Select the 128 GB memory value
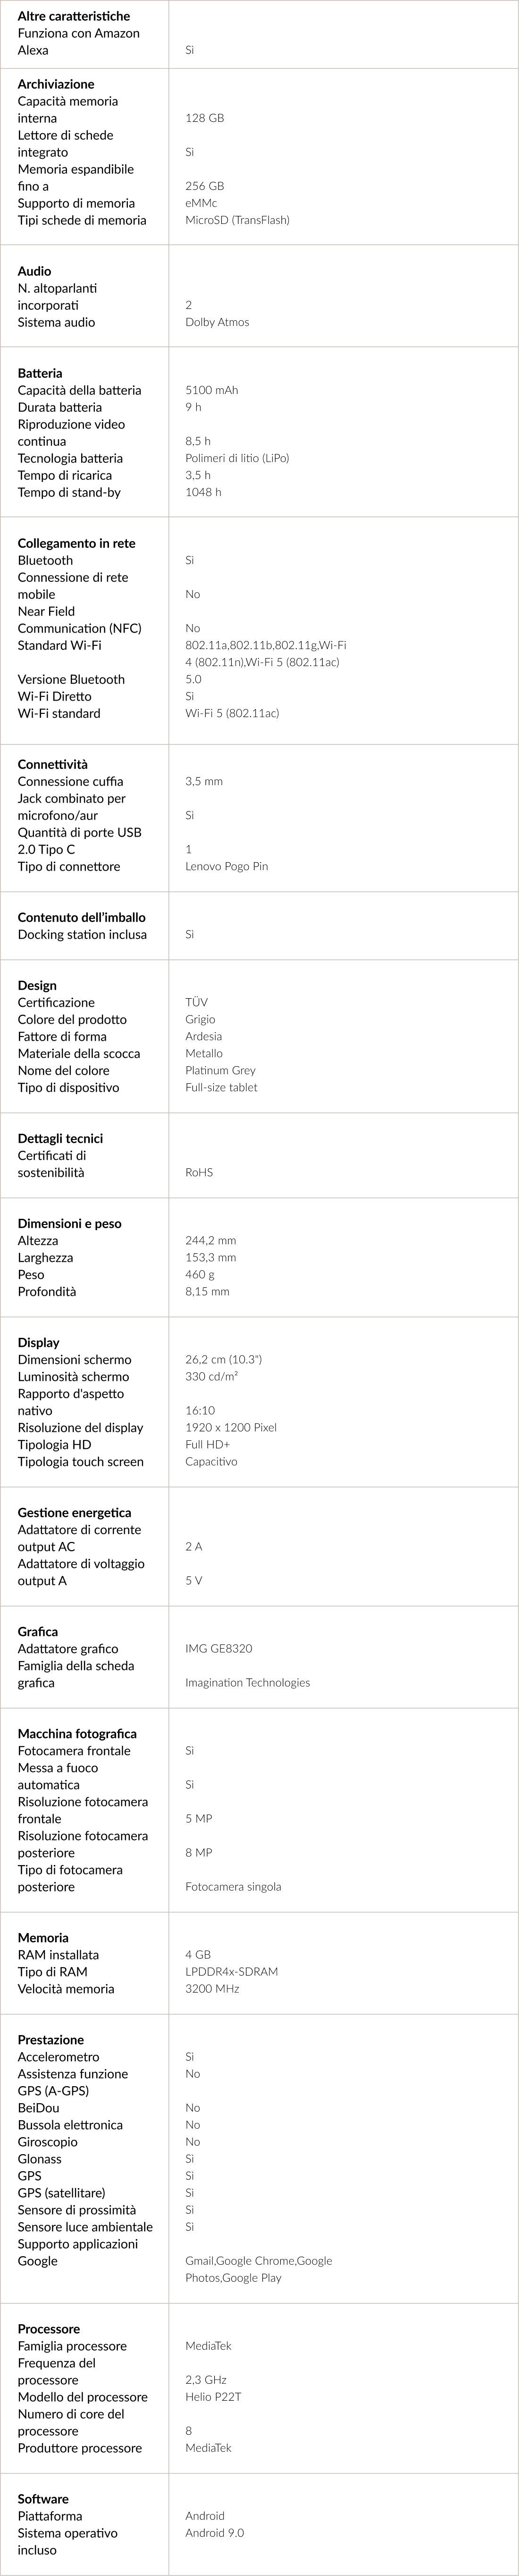This screenshot has width=519, height=2576. coord(205,118)
